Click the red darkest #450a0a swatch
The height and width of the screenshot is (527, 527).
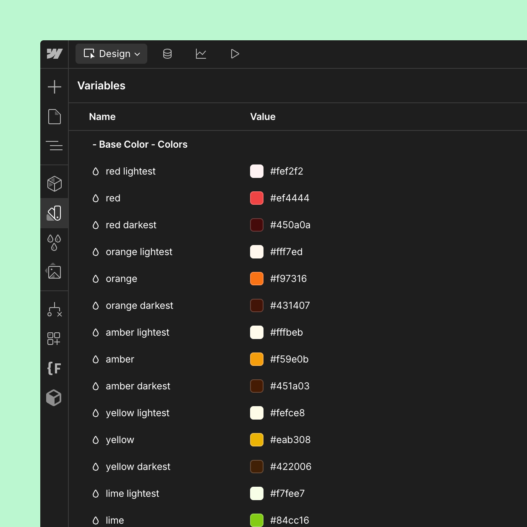point(257,225)
